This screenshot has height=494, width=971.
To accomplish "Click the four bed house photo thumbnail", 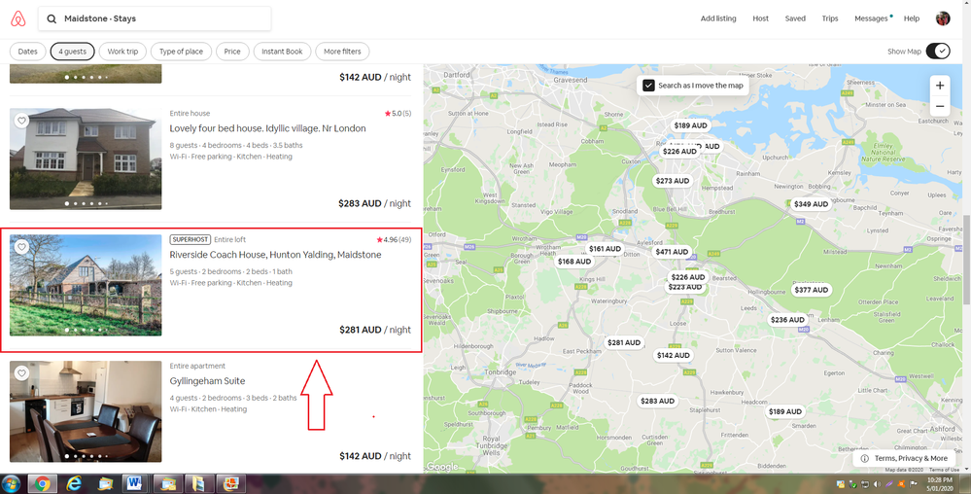I will coord(86,159).
